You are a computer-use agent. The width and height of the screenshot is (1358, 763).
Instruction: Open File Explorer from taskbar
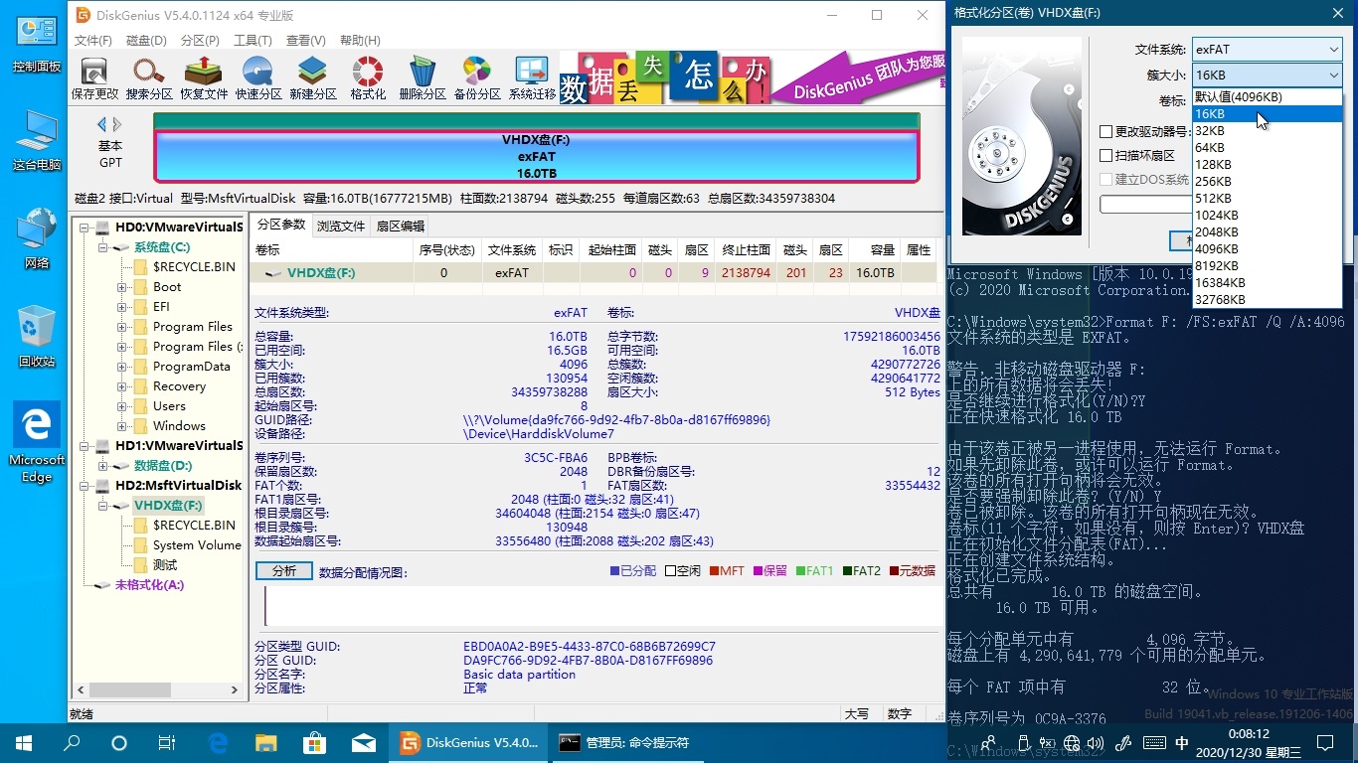(266, 742)
